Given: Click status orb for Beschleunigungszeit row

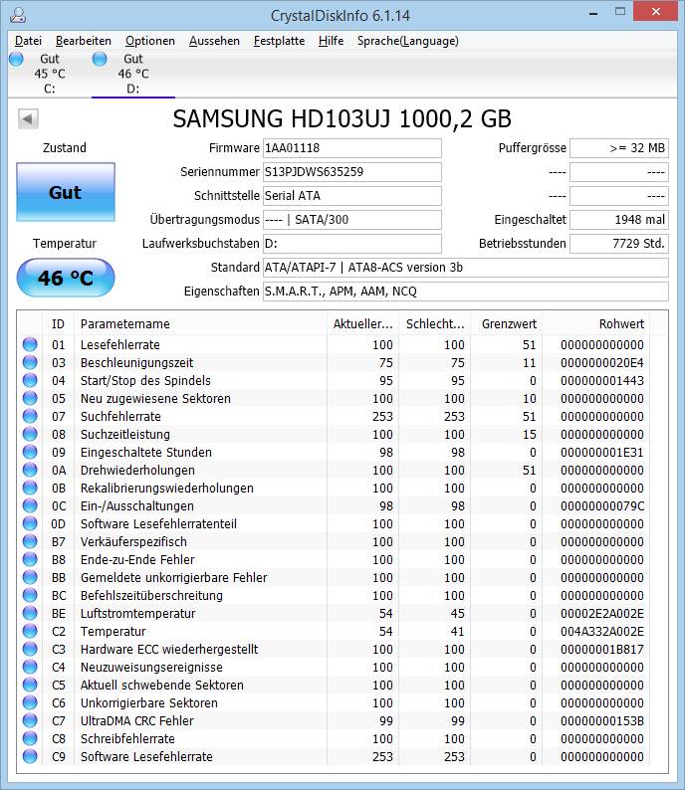Looking at the screenshot, I should (30, 362).
